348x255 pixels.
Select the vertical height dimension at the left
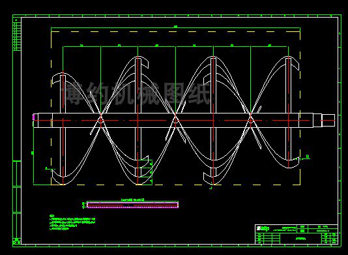click(33, 153)
